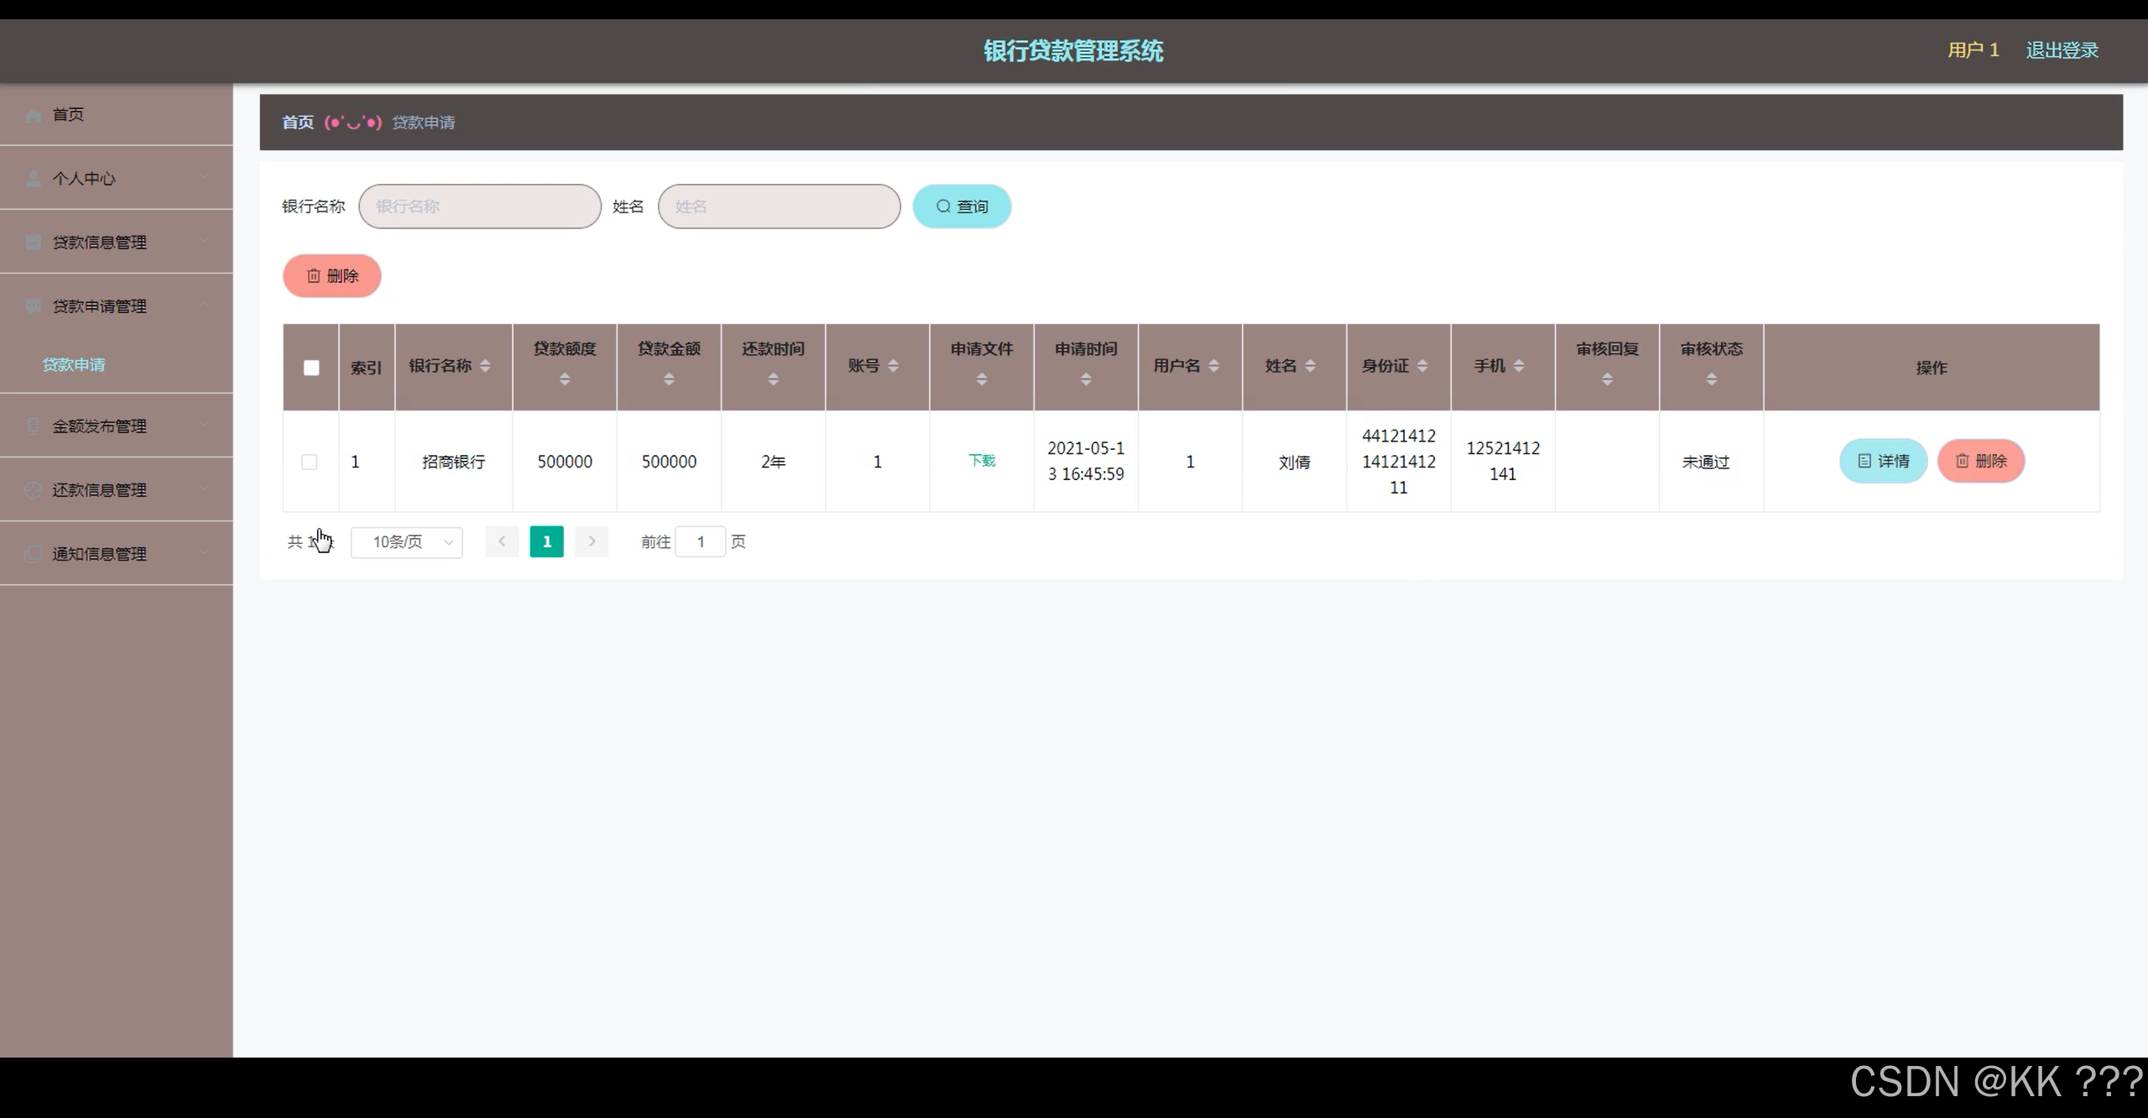Viewport: 2148px width, 1118px height.
Task: Click the 贷款信息管理 sidebar icon
Action: [x=34, y=243]
